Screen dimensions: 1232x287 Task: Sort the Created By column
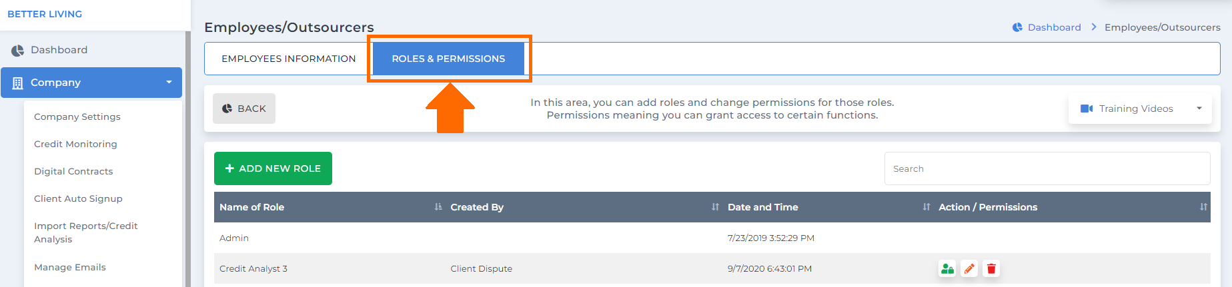(x=715, y=207)
